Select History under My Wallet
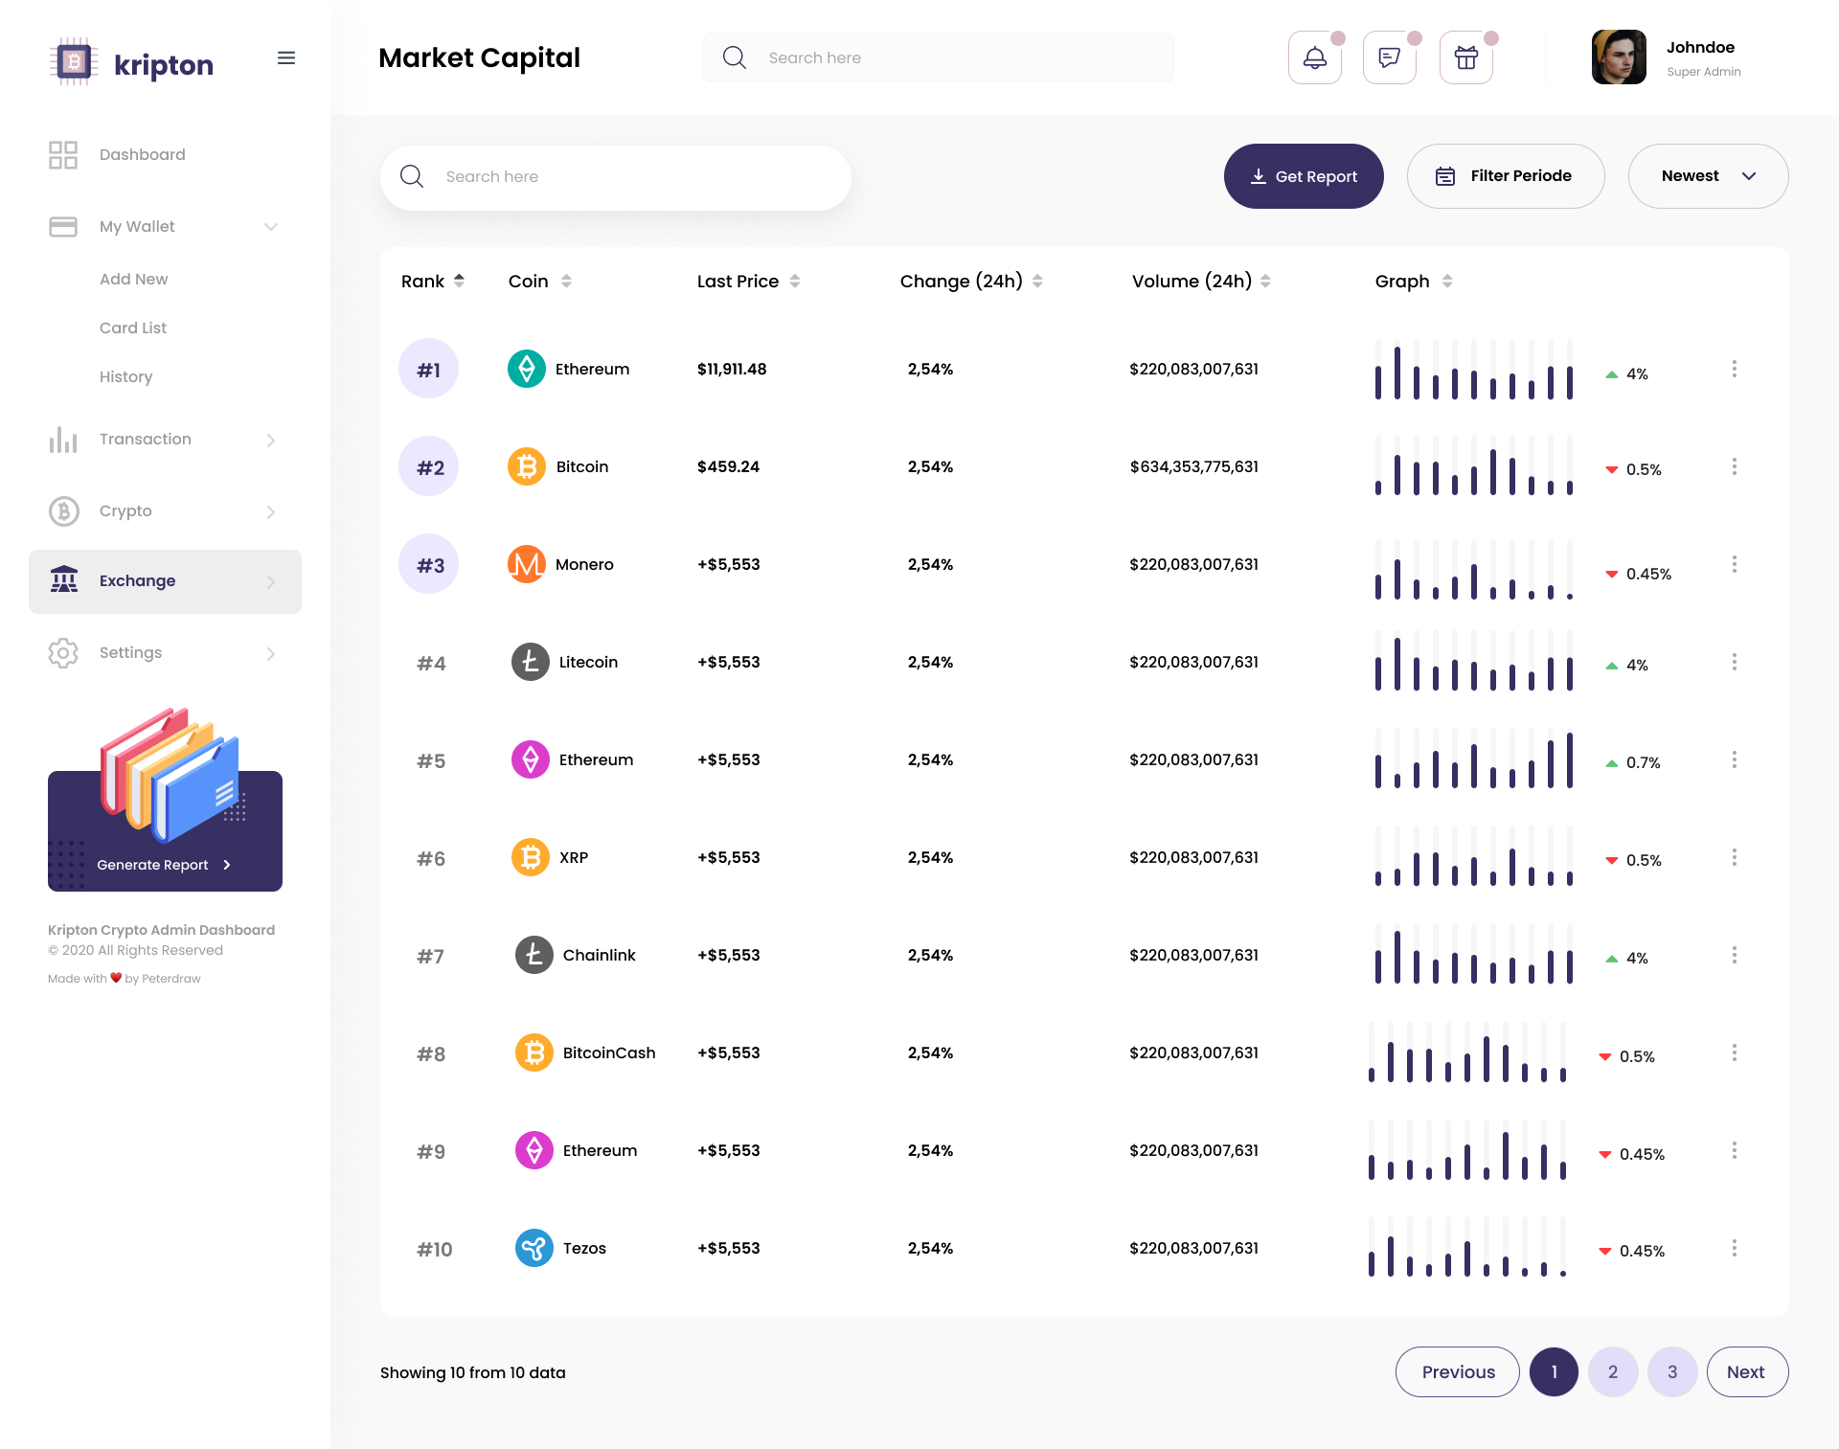This screenshot has height=1449, width=1839. tap(126, 377)
